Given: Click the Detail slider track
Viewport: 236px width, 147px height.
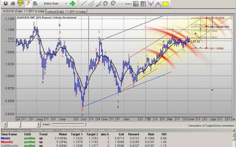Looking at the screenshot, I should 69,124.
